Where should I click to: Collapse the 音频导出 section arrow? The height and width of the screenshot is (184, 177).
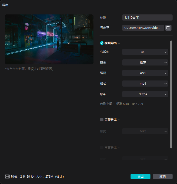[119, 120]
